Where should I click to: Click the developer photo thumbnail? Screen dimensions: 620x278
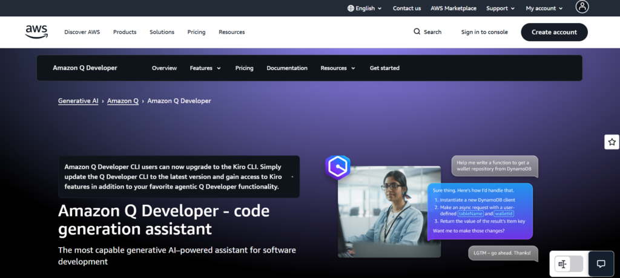coord(389,212)
